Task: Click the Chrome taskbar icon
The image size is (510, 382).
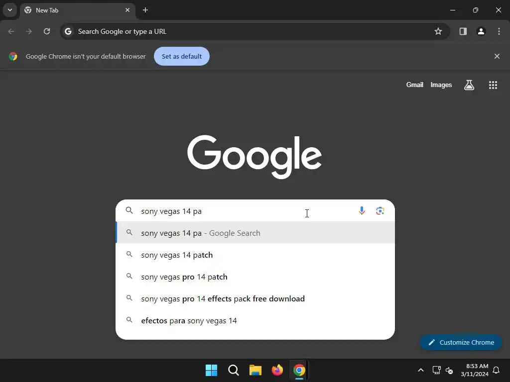Action: tap(299, 370)
